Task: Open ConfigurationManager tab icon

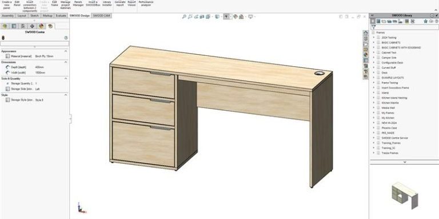Action: (x=23, y=26)
